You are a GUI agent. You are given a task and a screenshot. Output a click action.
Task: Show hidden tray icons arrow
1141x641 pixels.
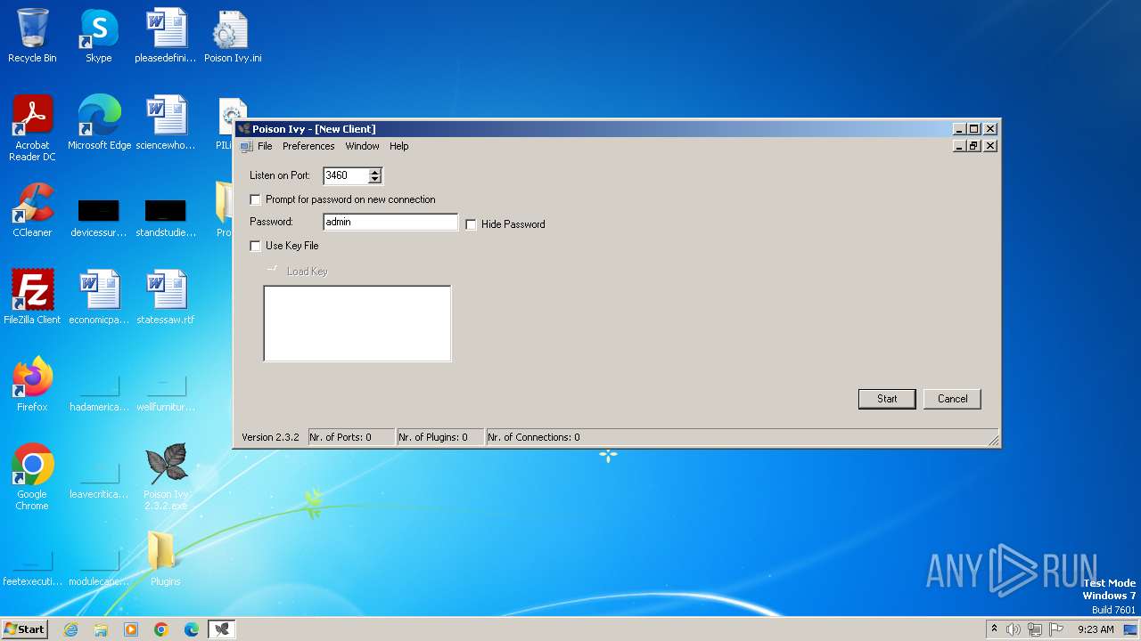[994, 629]
